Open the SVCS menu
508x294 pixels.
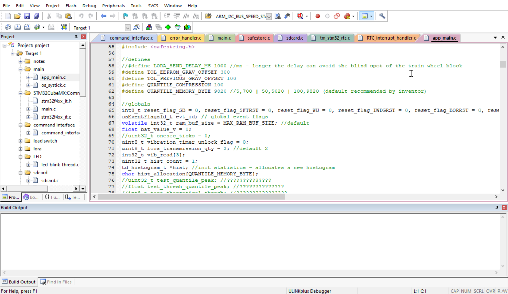coord(153,6)
